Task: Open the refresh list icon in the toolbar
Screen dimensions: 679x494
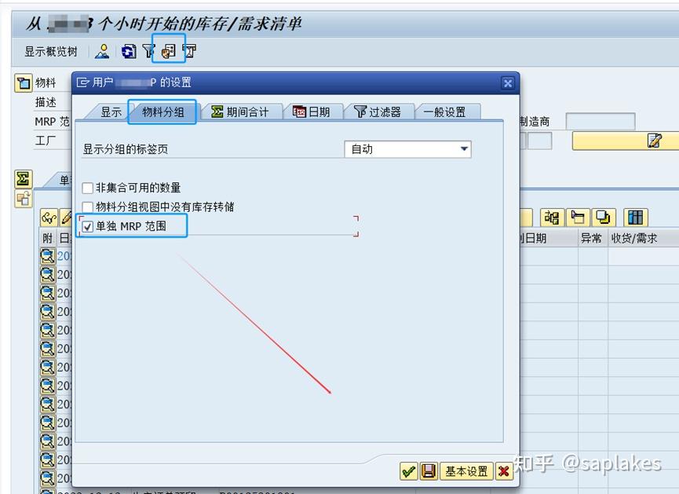Action: point(128,50)
